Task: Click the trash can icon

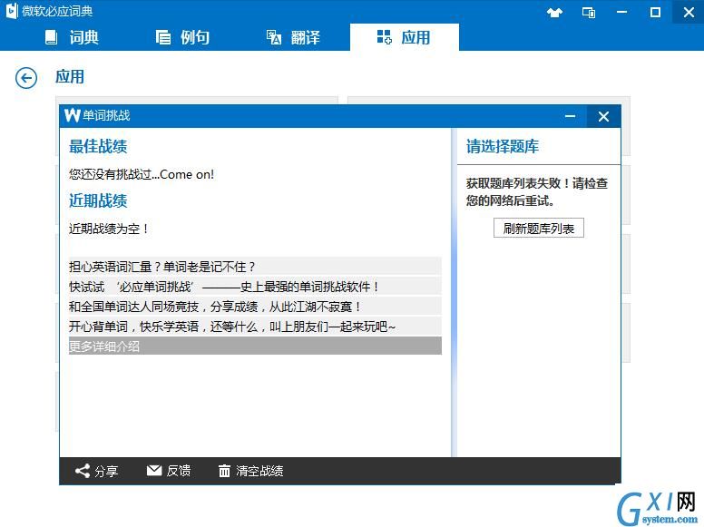Action: click(x=224, y=471)
